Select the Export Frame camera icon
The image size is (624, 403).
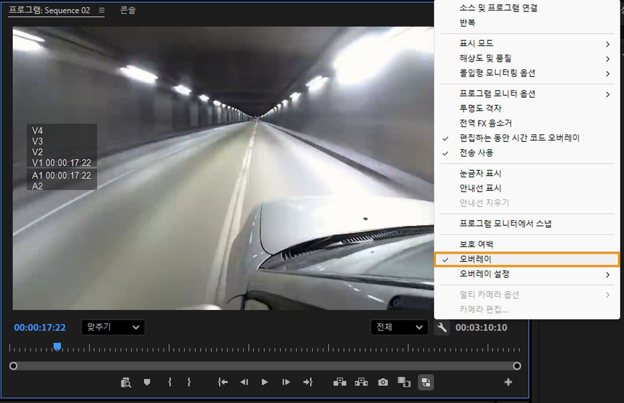pos(383,382)
